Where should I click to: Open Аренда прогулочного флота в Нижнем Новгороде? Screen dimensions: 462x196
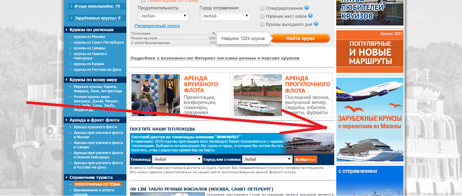tap(98, 155)
